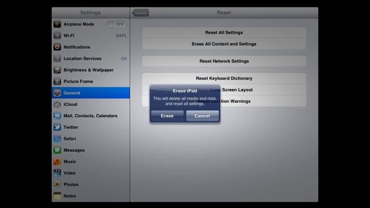The image size is (370, 208).
Task: Tap the Location Services icon
Action: pos(57,58)
